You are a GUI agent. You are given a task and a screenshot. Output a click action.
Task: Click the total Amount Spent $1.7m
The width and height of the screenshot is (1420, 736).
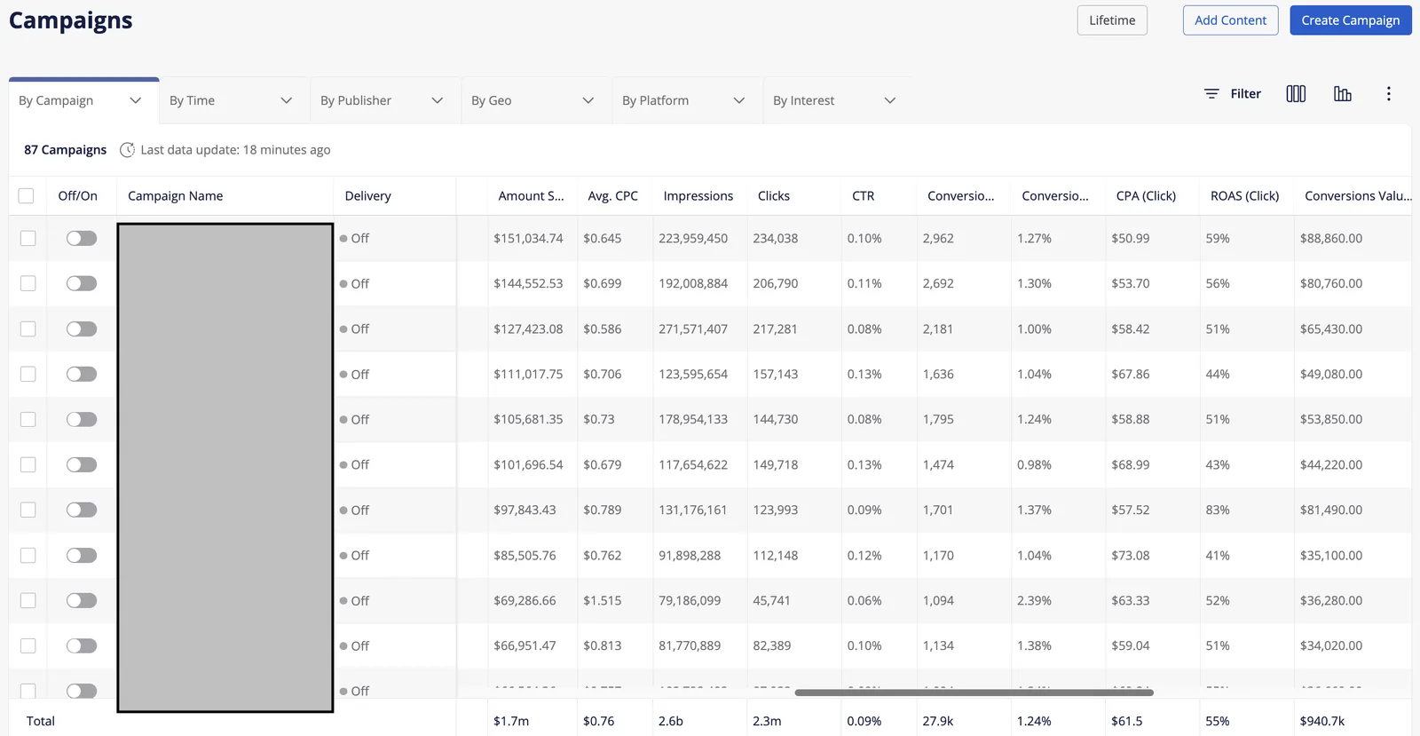[x=510, y=721]
